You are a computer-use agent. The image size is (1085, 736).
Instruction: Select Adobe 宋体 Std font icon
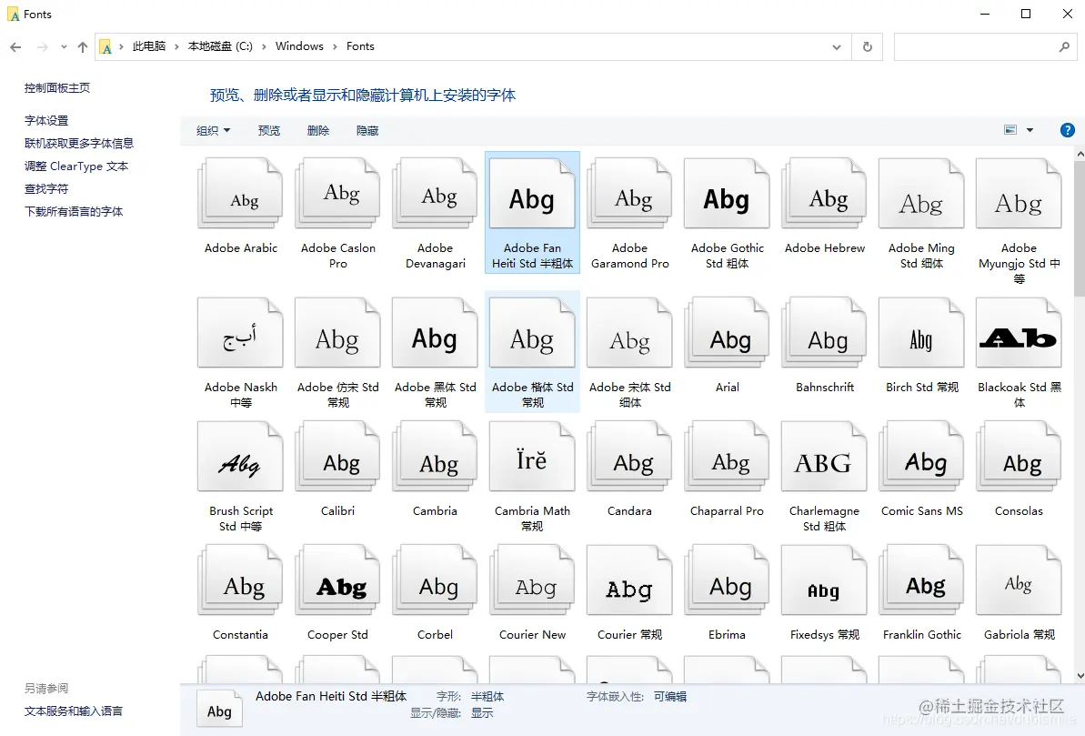pyautogui.click(x=629, y=333)
